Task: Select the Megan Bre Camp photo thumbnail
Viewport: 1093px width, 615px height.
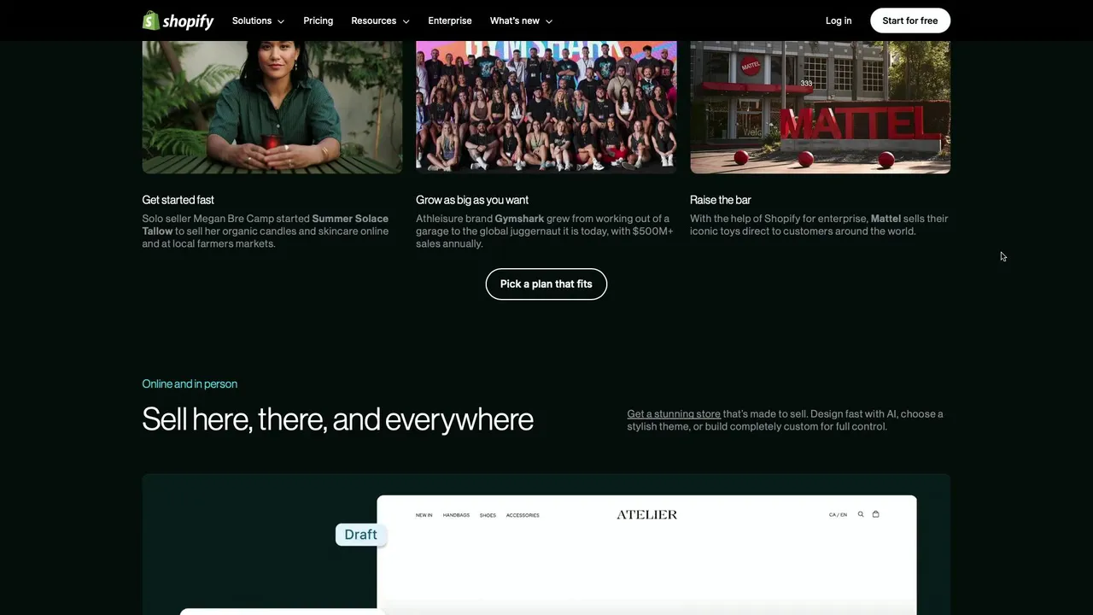Action: point(272,107)
